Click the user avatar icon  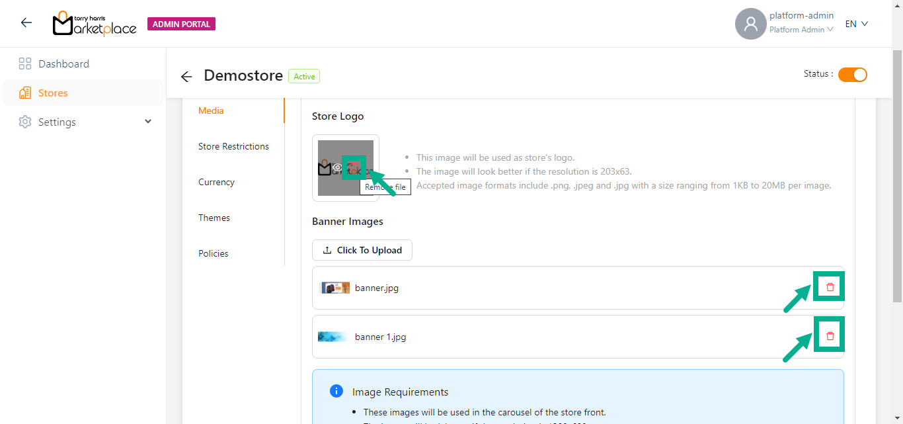[750, 24]
